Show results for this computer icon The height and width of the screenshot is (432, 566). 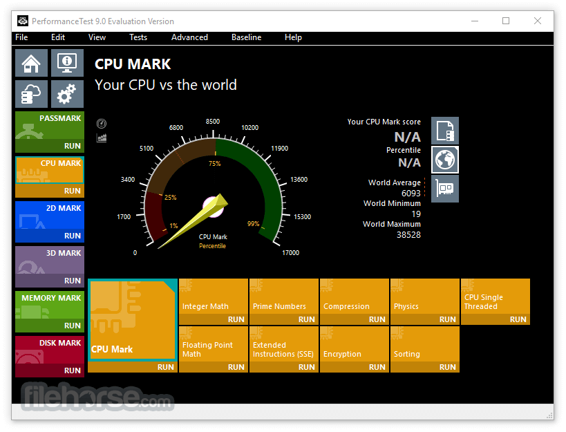445,131
